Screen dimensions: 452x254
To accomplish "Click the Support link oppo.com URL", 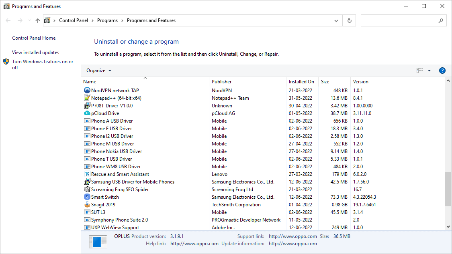I will 292,236.
